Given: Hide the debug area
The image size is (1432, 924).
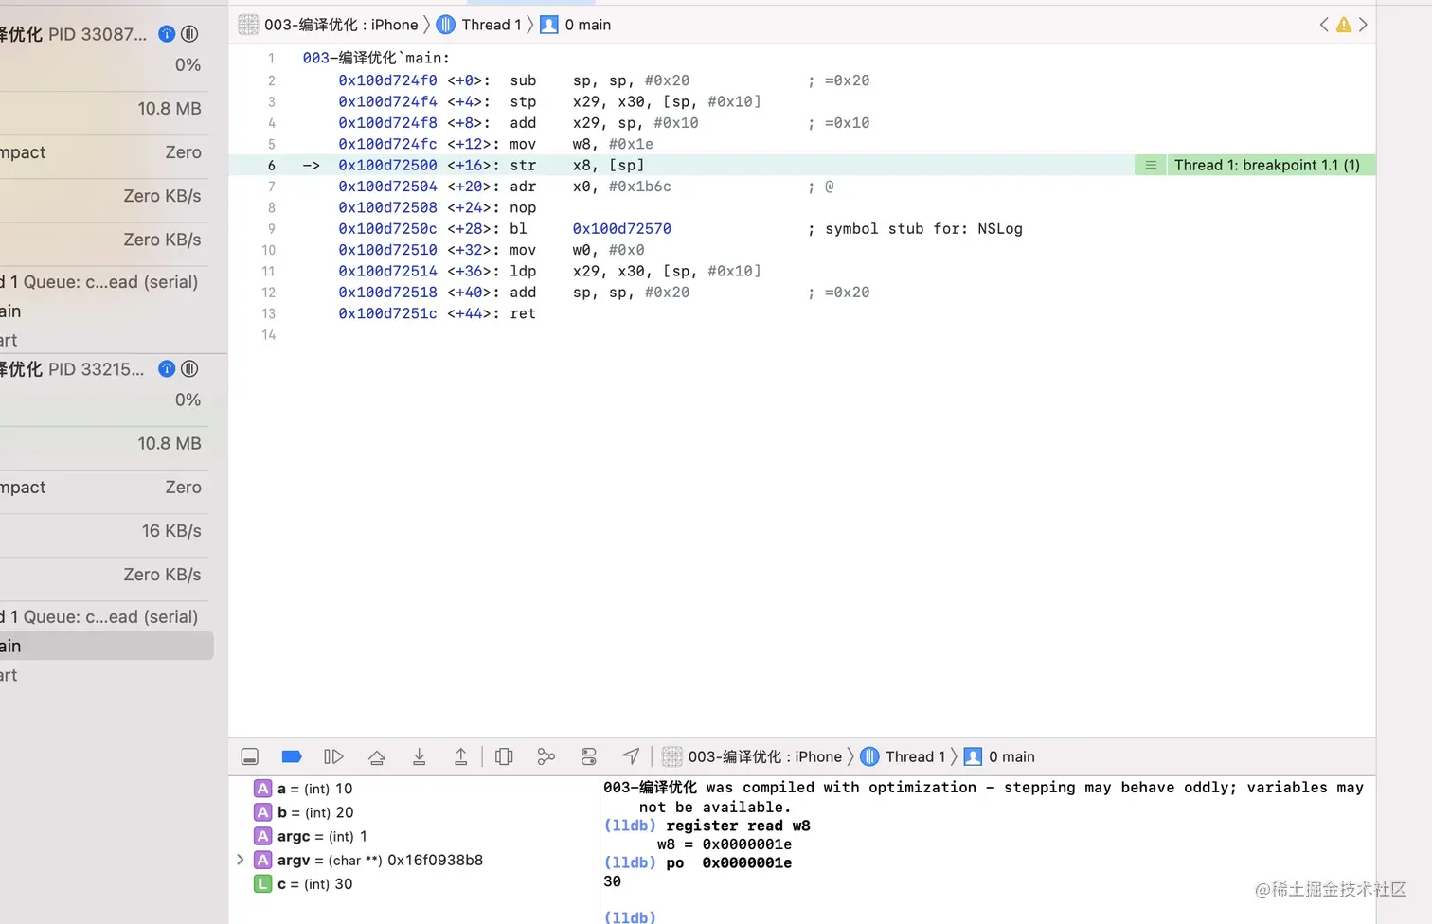Looking at the screenshot, I should tap(250, 756).
